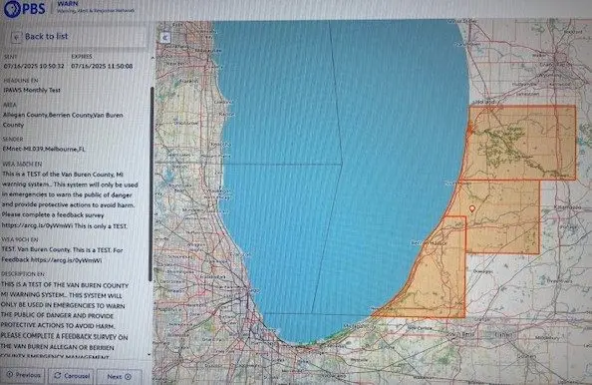Viewport: 592px width, 385px height.
Task: Click the orange marker on the Allegan County shoreline
Action: point(469,130)
